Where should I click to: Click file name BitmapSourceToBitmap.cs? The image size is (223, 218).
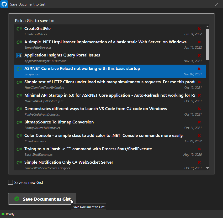pos(42,128)
